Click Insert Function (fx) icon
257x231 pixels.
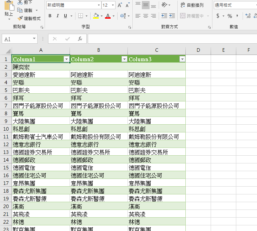click(80, 39)
